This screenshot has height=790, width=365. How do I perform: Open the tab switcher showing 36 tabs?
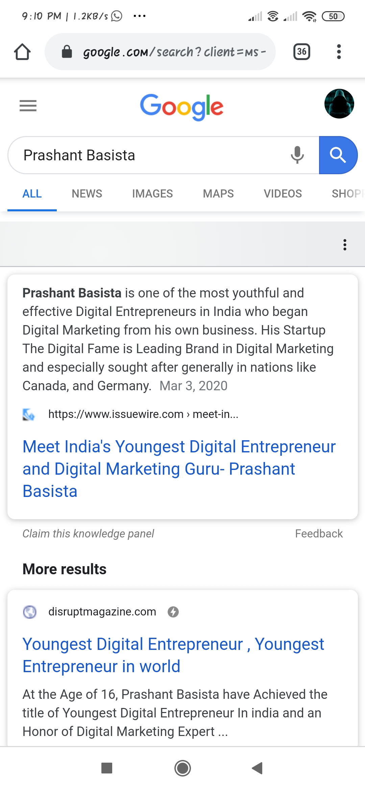(x=301, y=52)
